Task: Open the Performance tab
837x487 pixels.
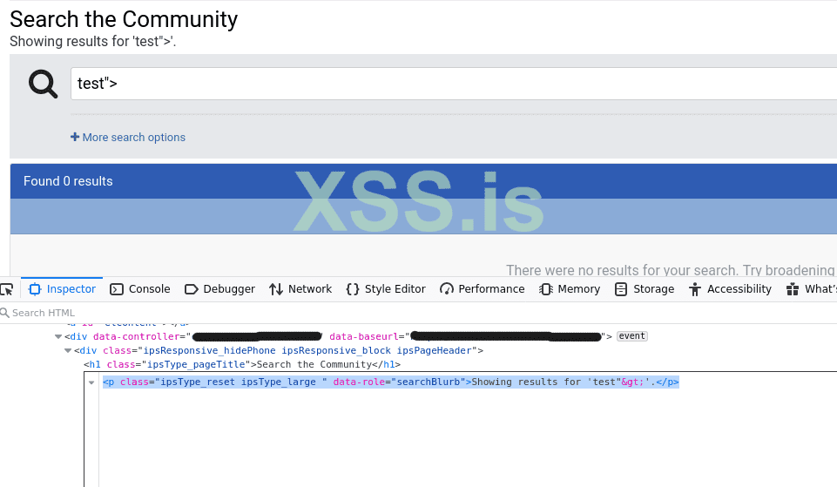Action: point(482,289)
